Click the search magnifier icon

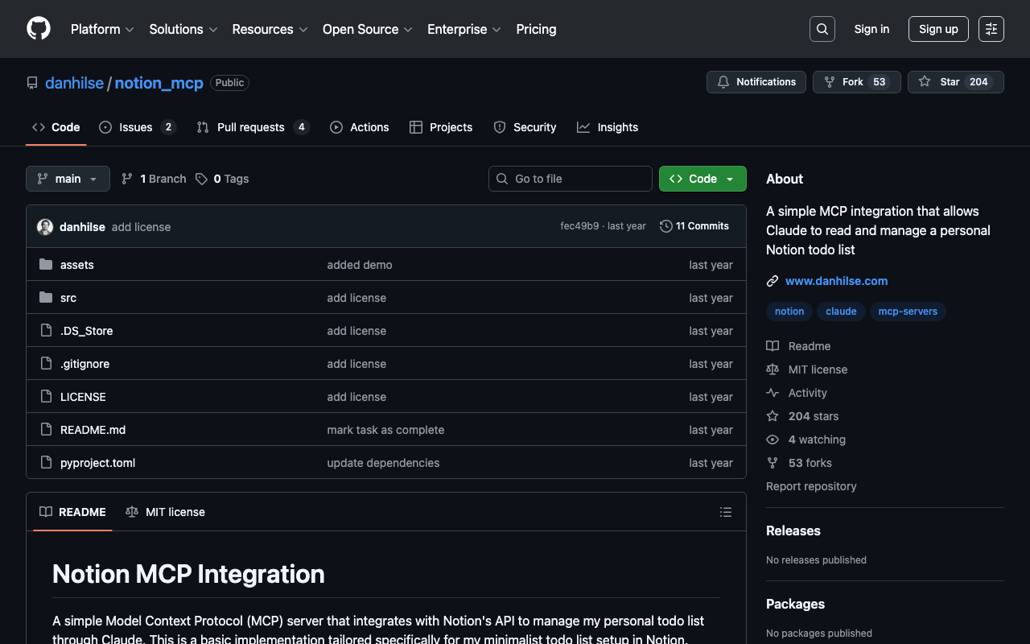[822, 29]
